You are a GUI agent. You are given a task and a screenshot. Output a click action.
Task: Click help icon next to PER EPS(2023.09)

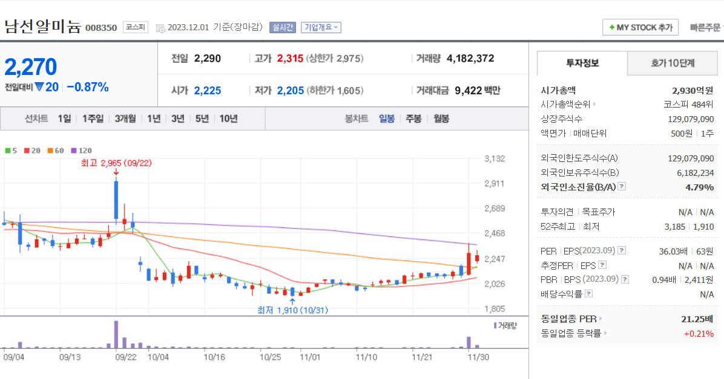point(622,250)
